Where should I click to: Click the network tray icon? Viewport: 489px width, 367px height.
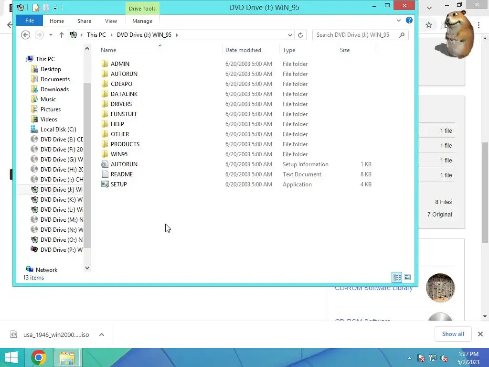[433, 358]
